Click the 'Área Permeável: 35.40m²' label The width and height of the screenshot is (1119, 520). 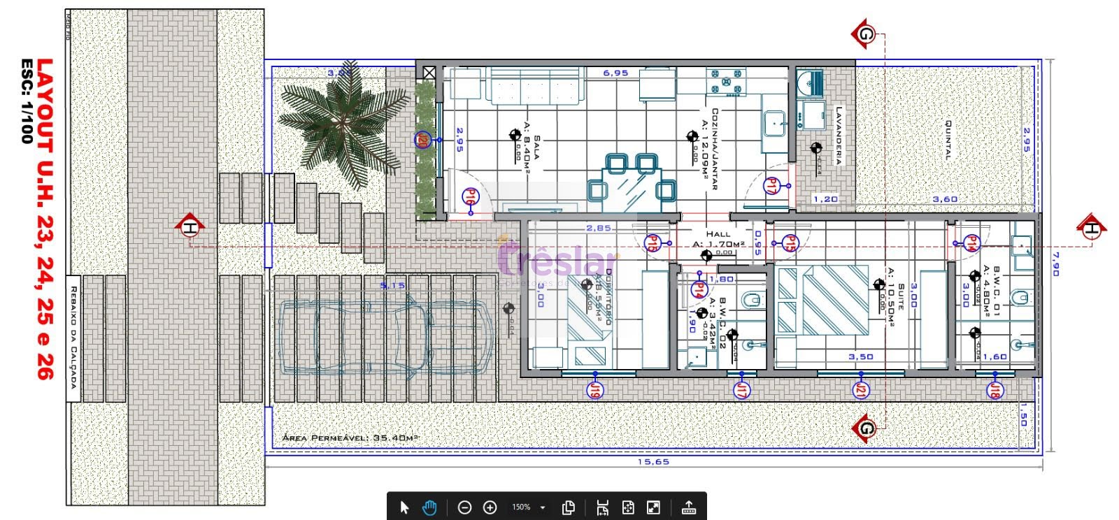click(x=350, y=438)
